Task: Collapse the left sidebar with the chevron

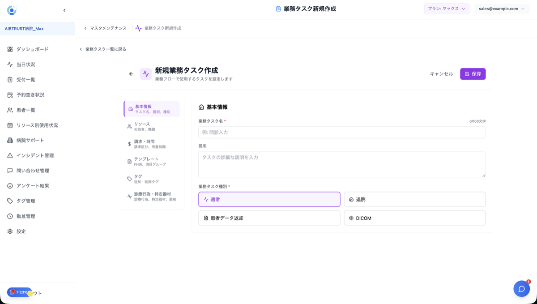Action: pyautogui.click(x=64, y=10)
